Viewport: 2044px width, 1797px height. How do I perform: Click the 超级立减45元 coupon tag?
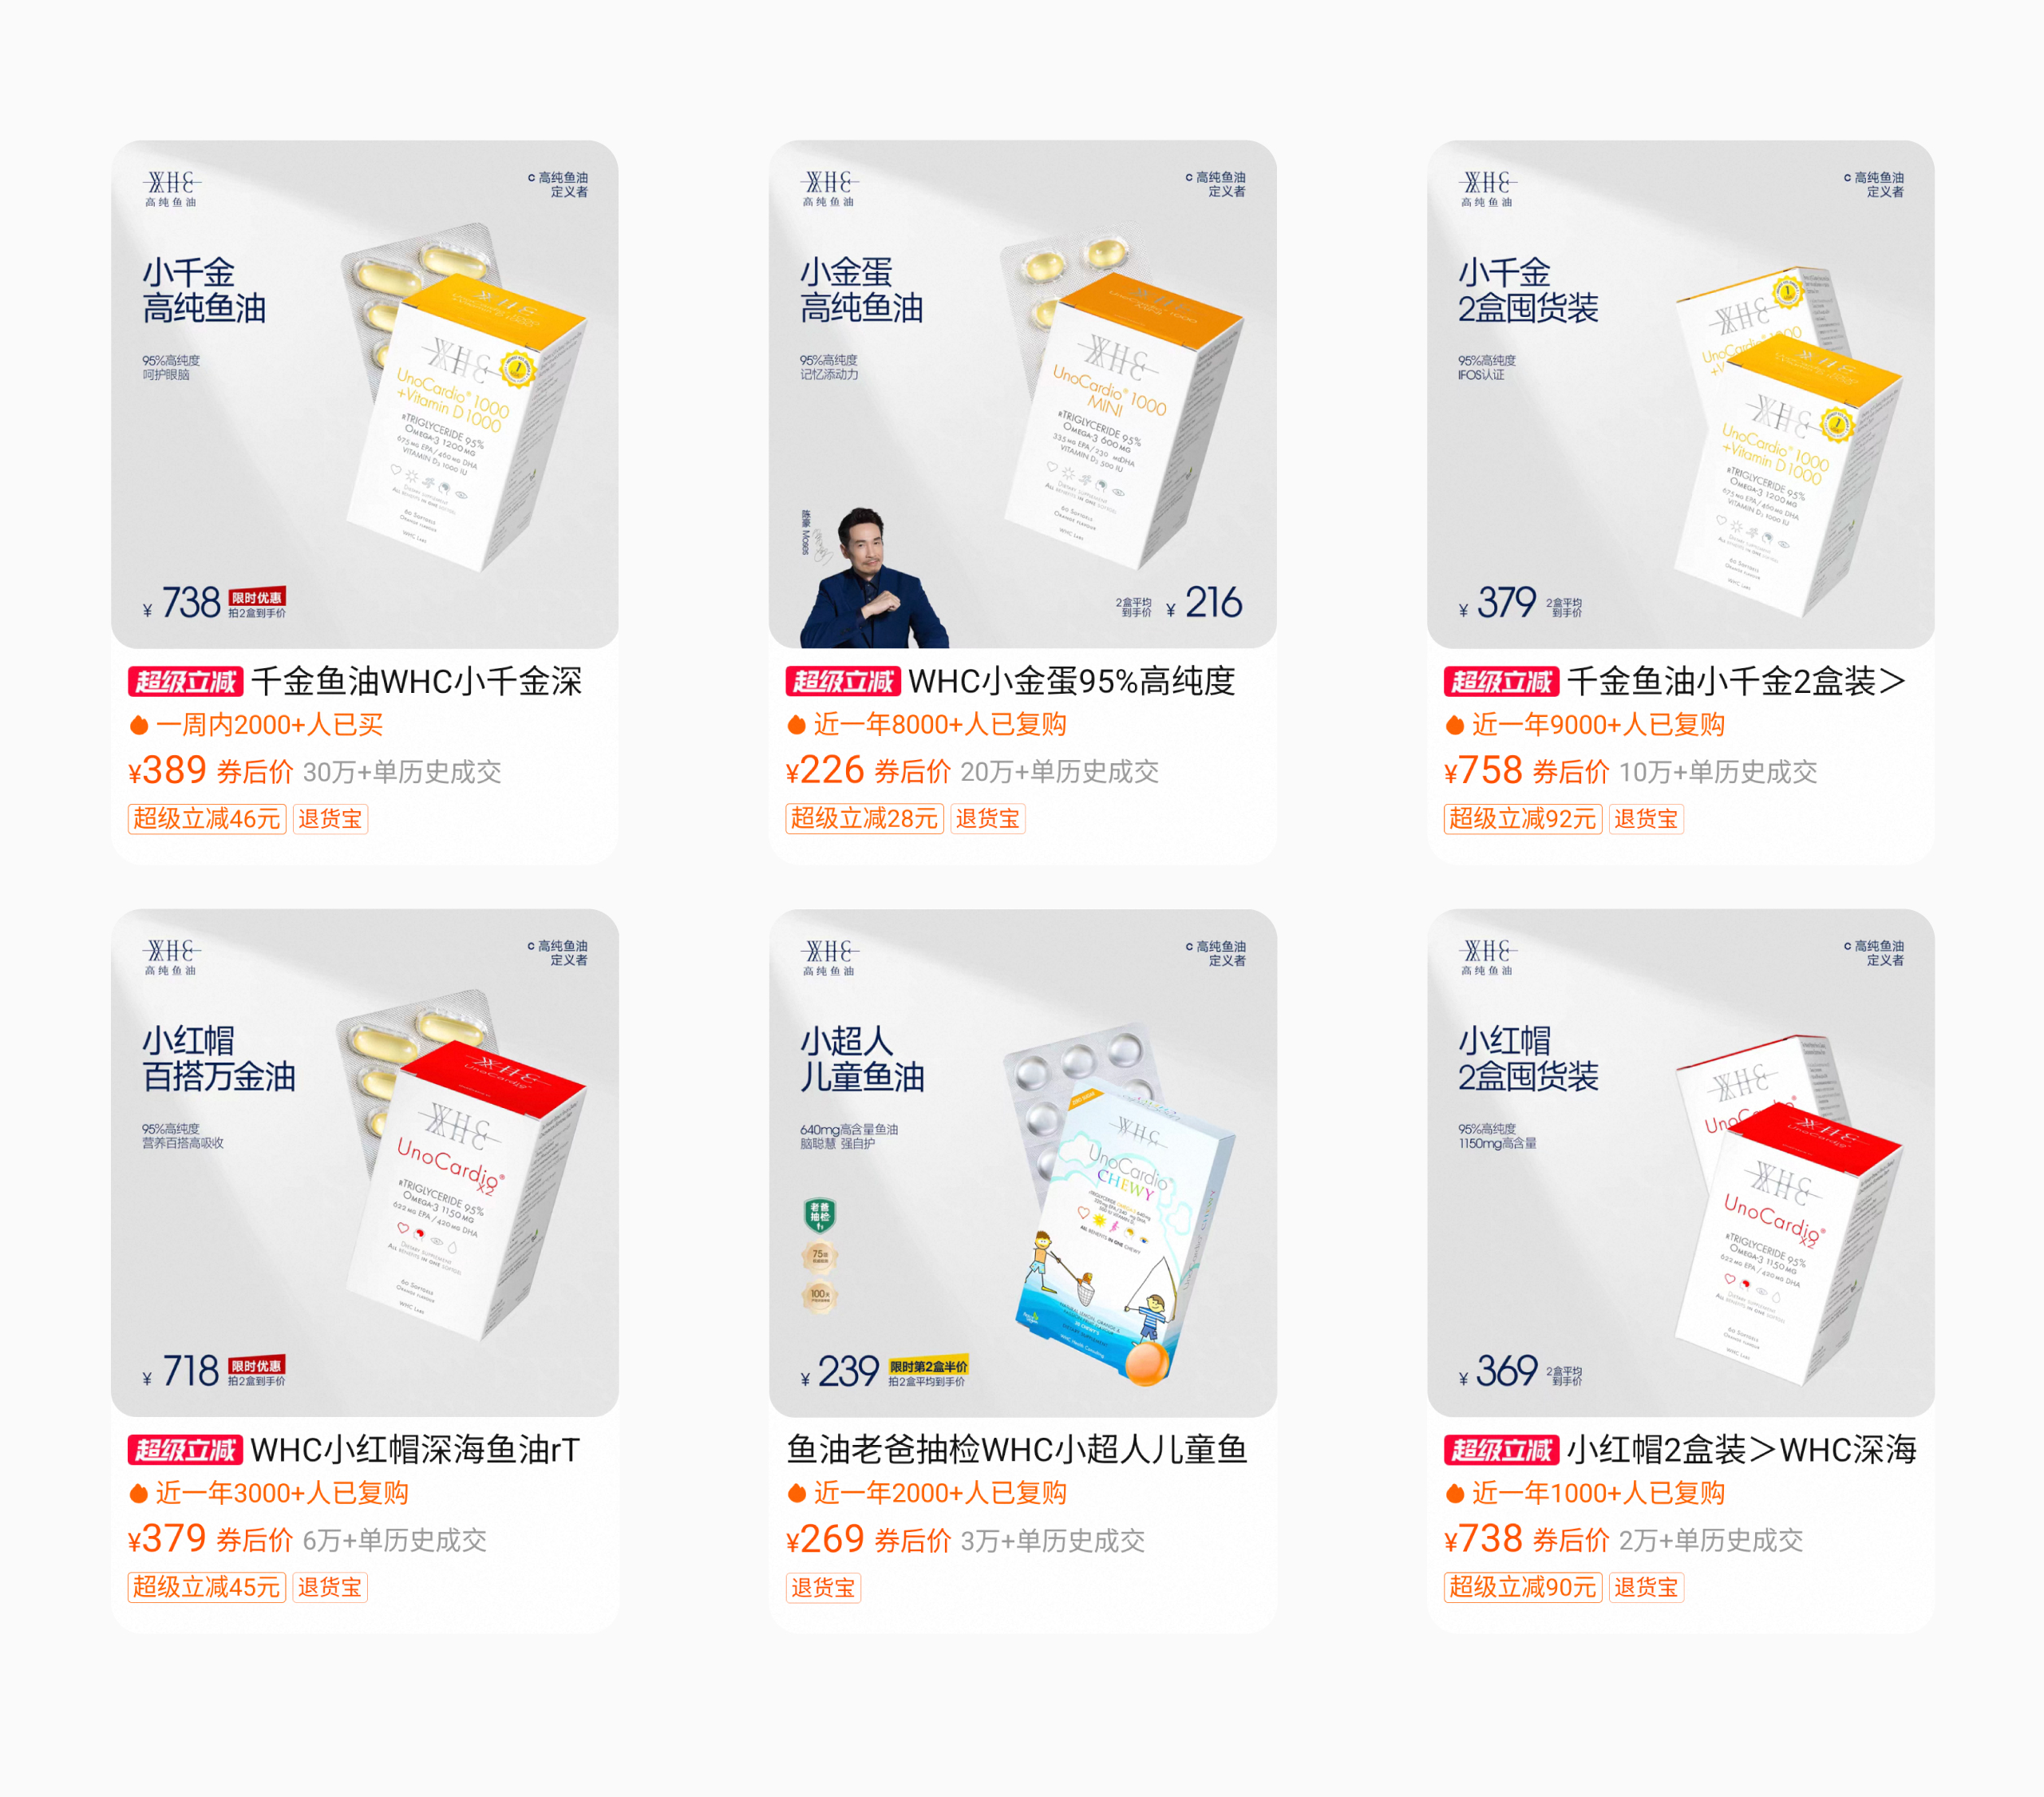coord(207,1586)
